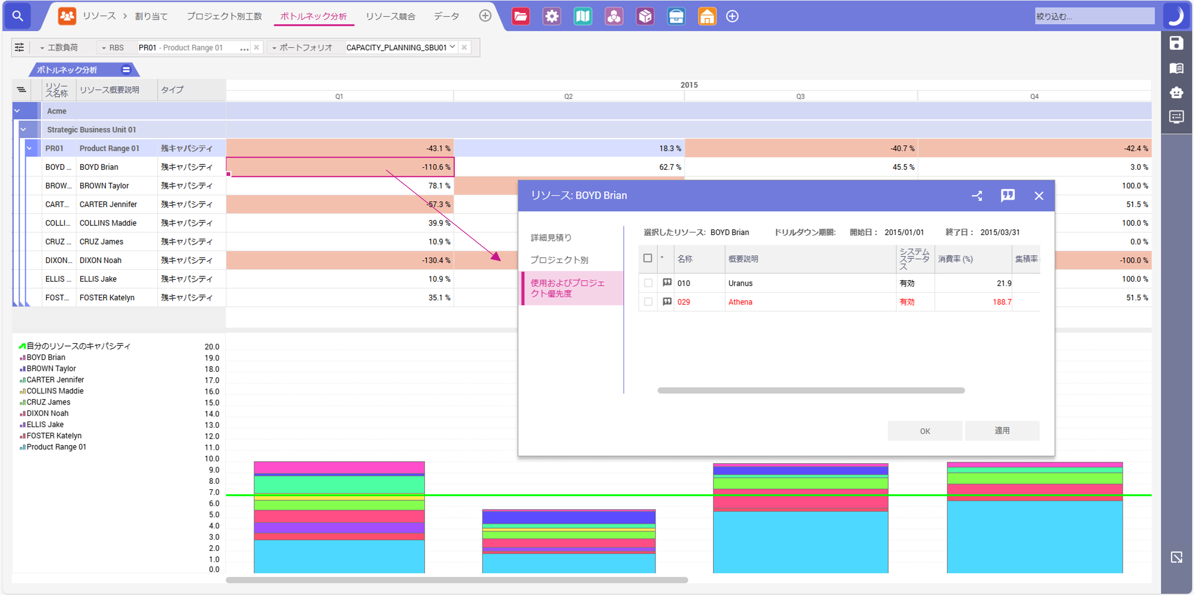Check the checkbox for project 010 Uranus
1194x595 pixels.
tap(648, 283)
